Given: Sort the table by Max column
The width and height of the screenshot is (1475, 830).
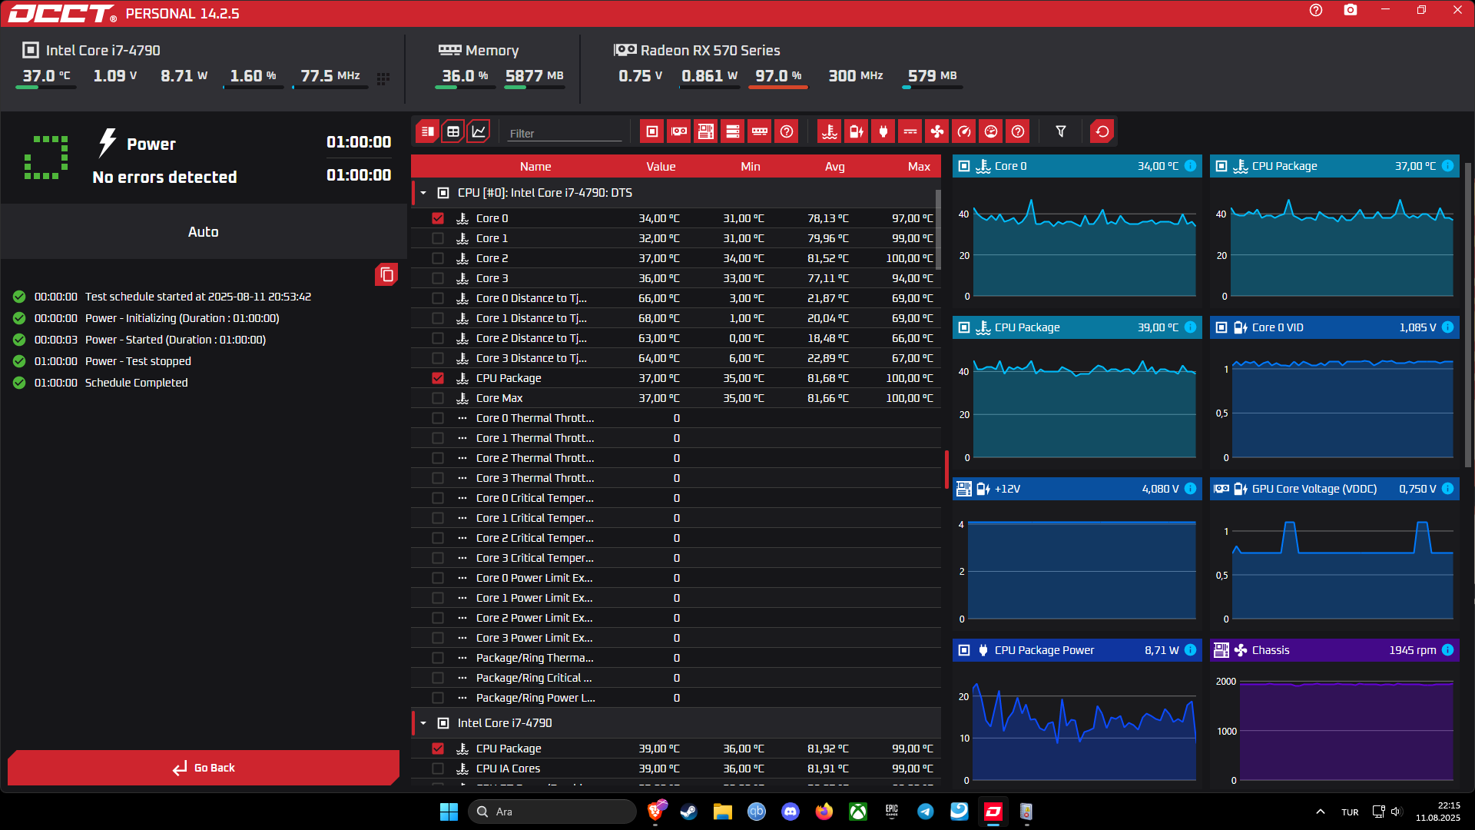Looking at the screenshot, I should 919,167.
